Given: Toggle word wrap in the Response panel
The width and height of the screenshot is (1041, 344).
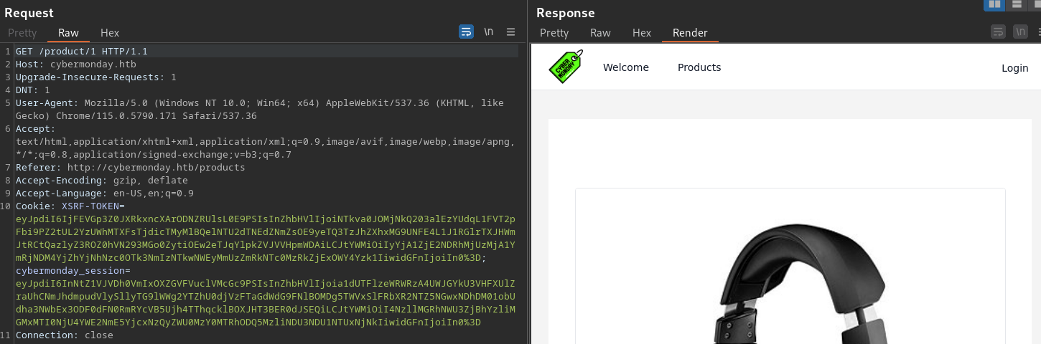Looking at the screenshot, I should click(998, 32).
